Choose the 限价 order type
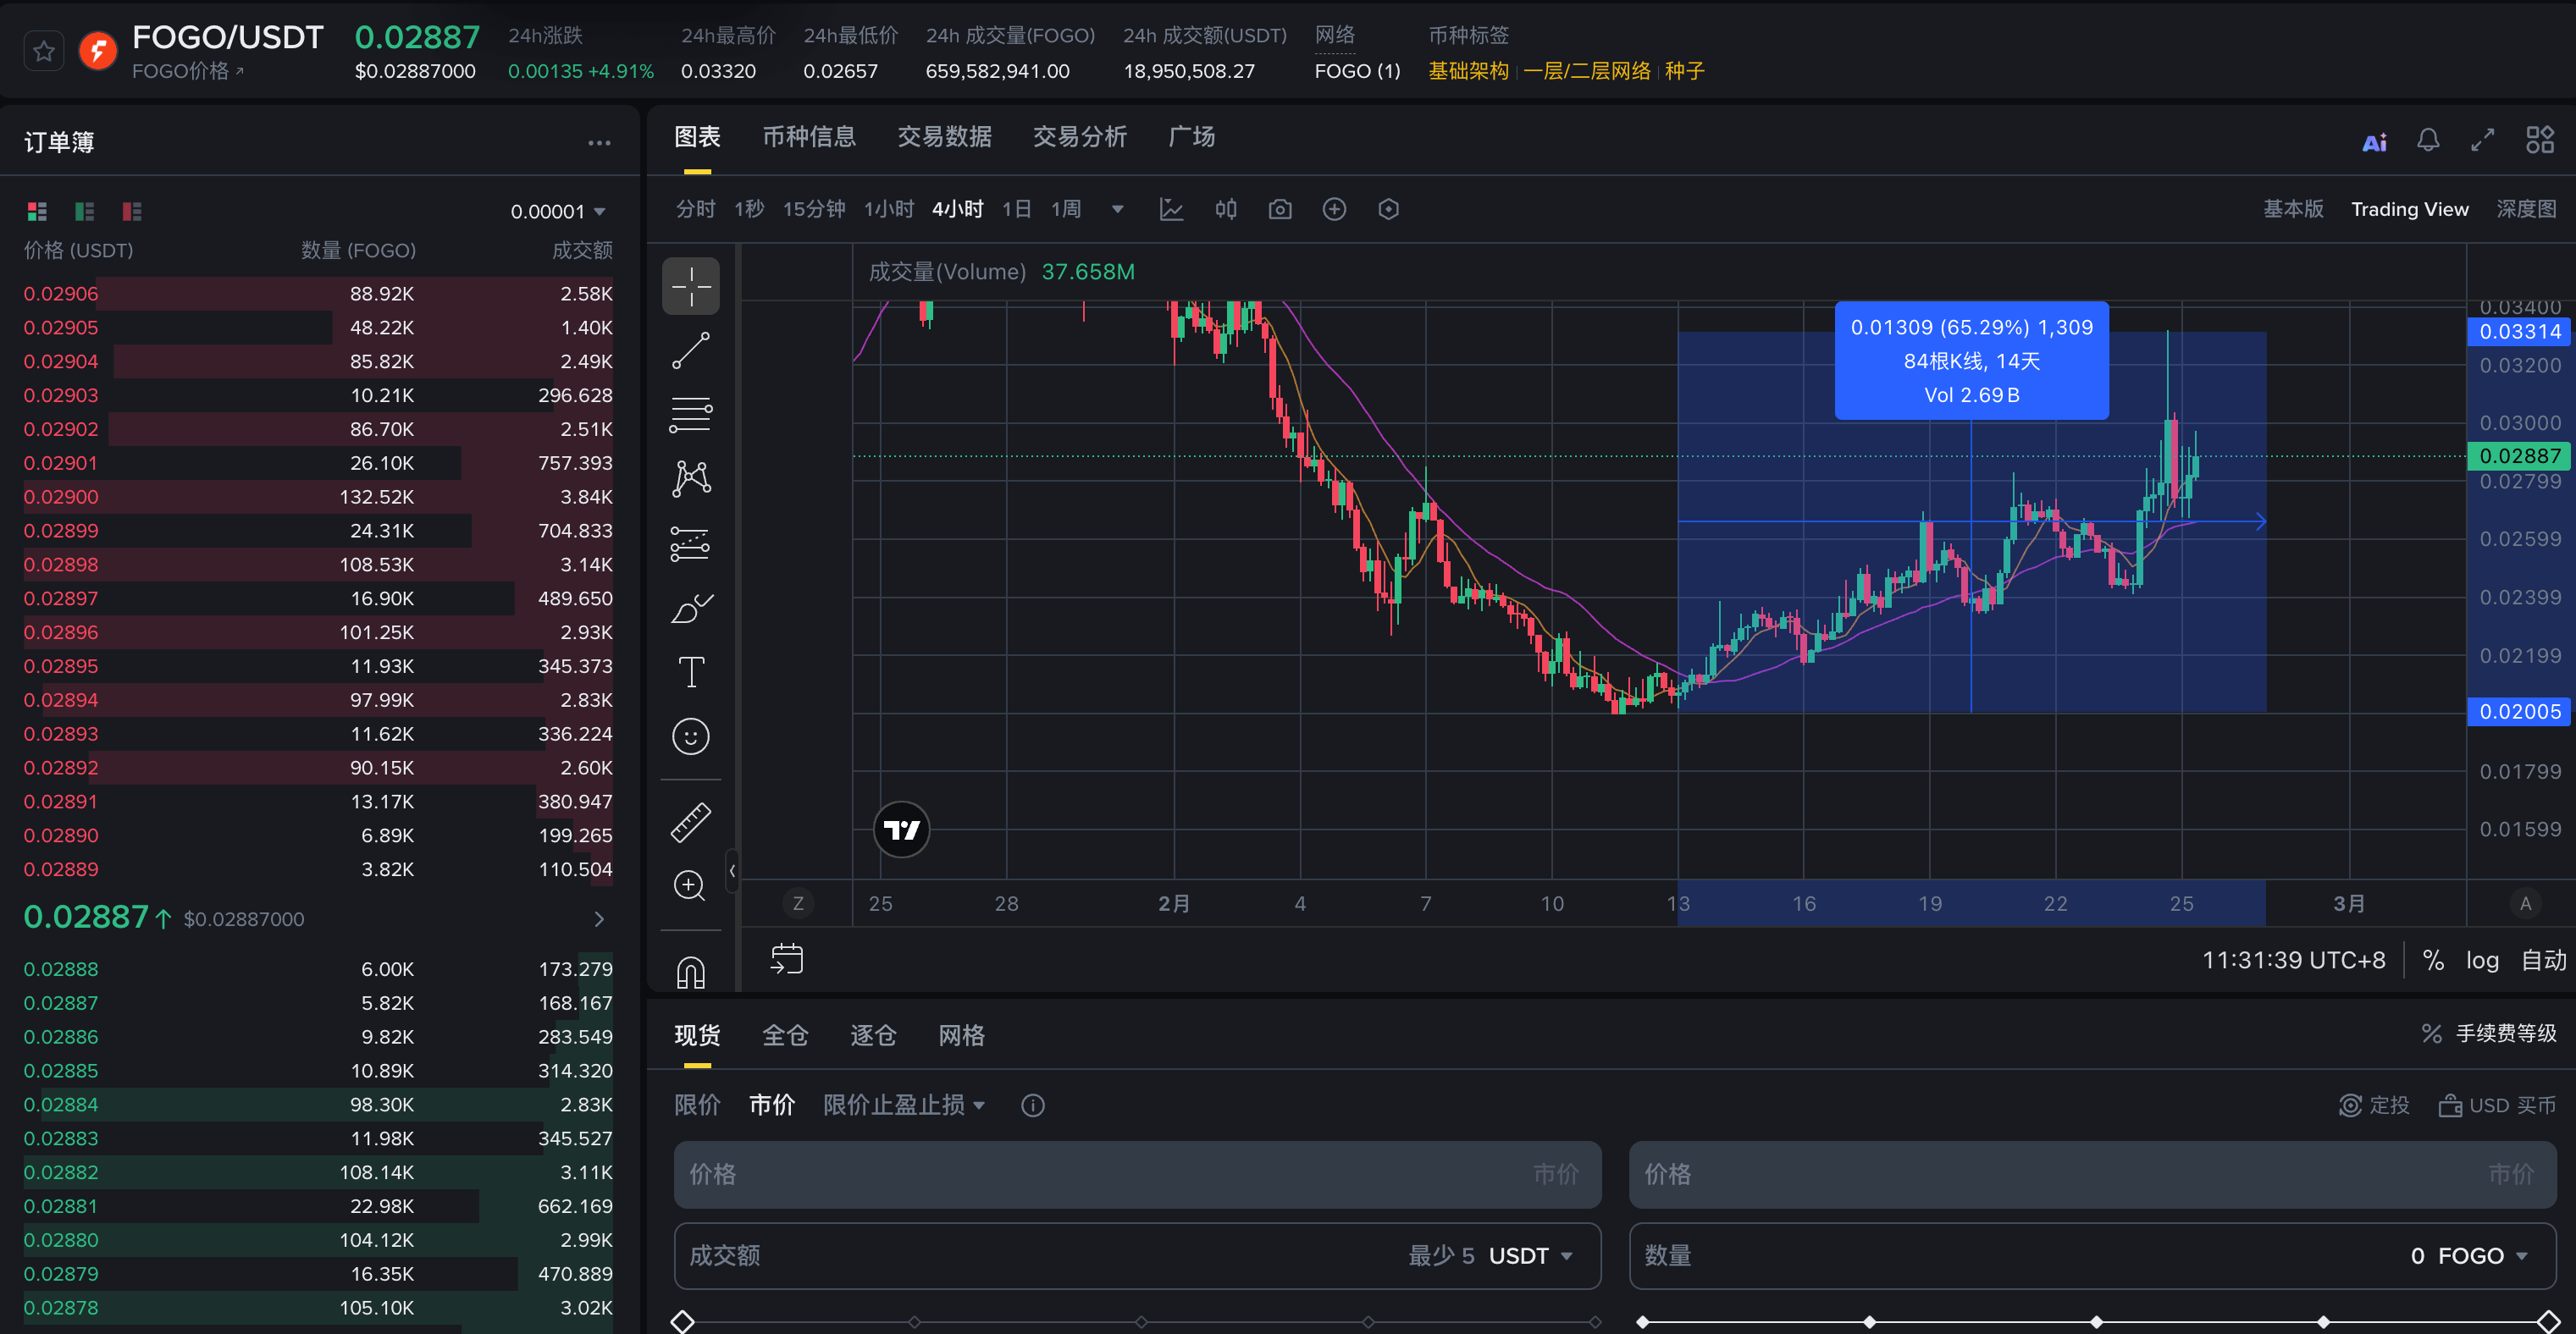2576x1334 pixels. click(697, 1105)
